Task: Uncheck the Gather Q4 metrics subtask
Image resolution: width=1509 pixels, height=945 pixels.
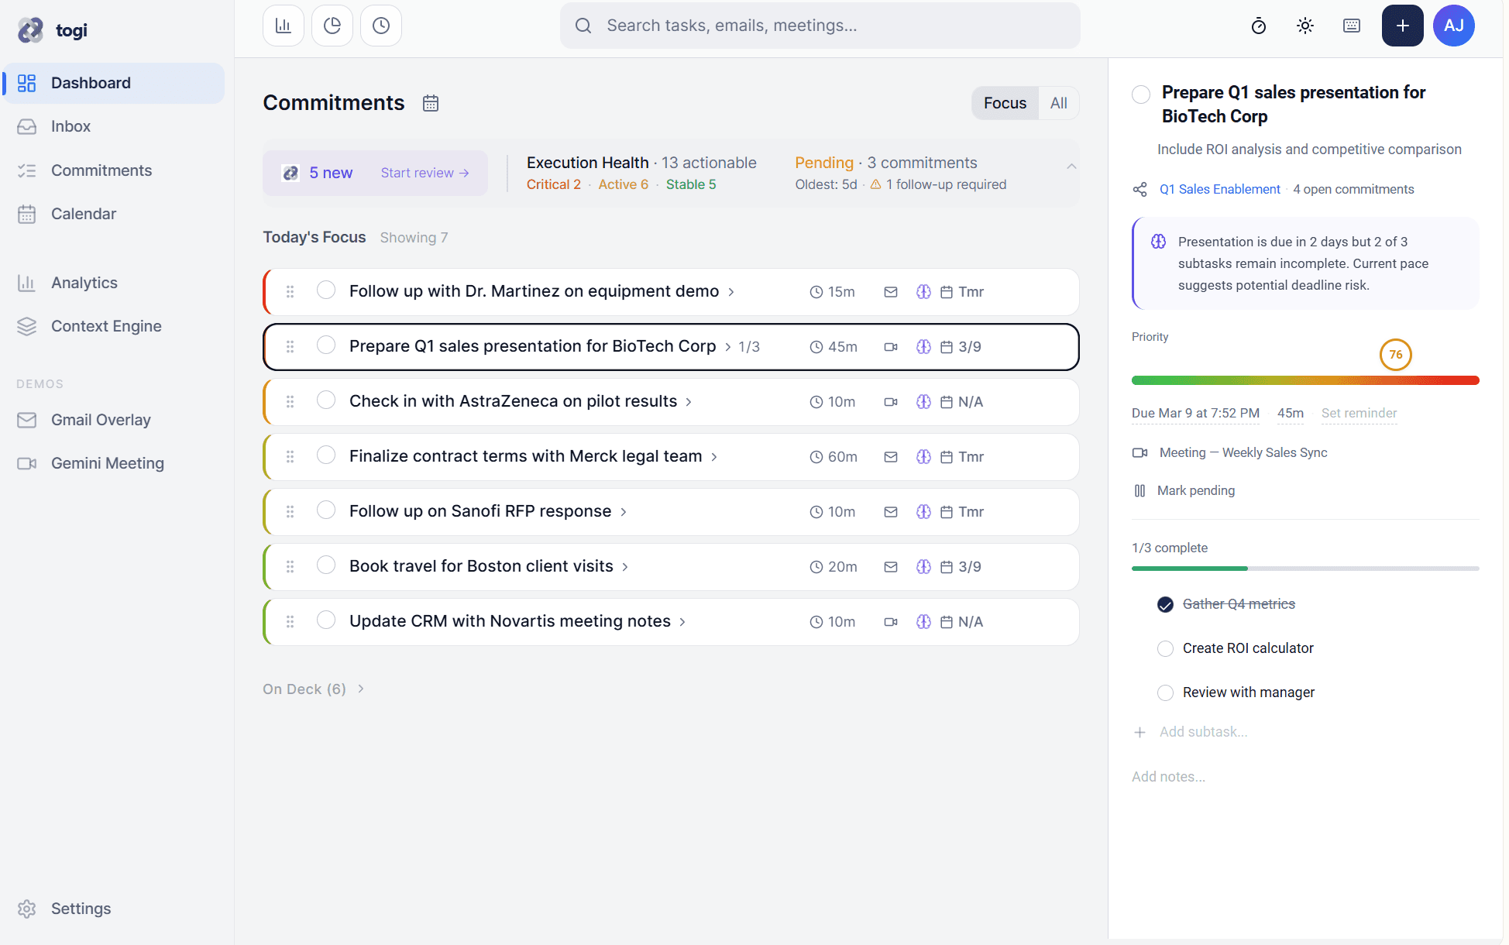Action: coord(1165,604)
